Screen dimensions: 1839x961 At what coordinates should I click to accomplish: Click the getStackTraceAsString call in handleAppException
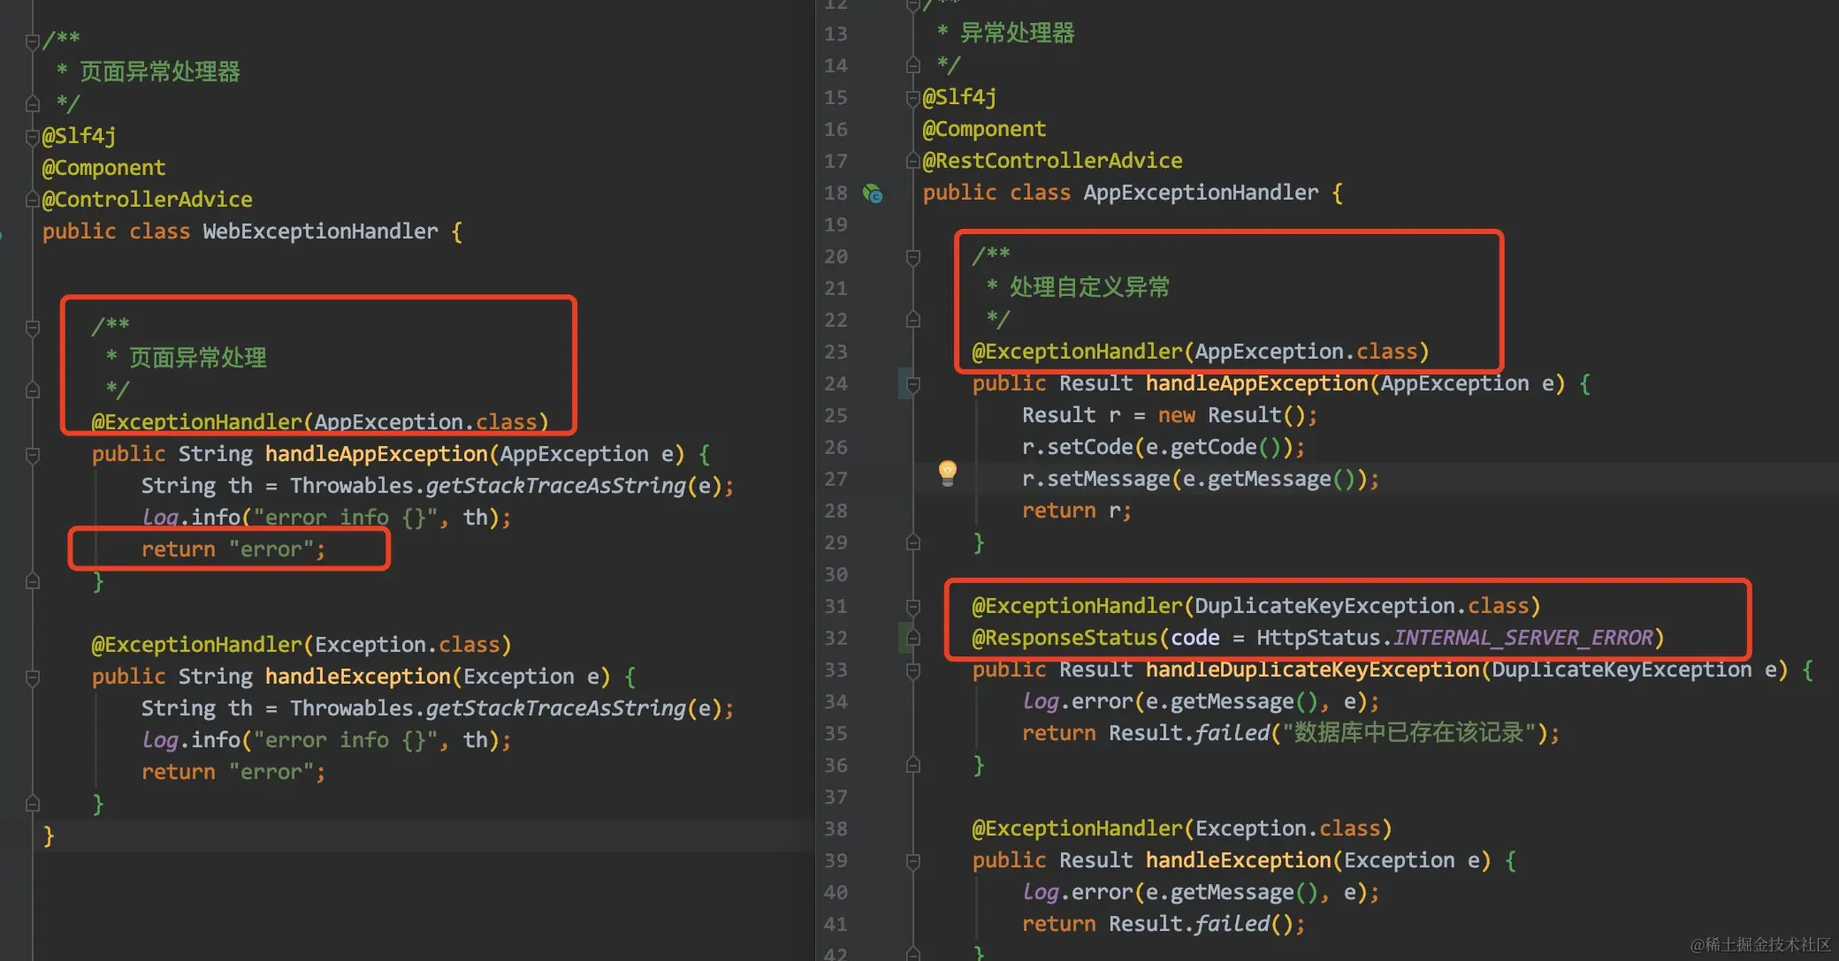tap(555, 486)
